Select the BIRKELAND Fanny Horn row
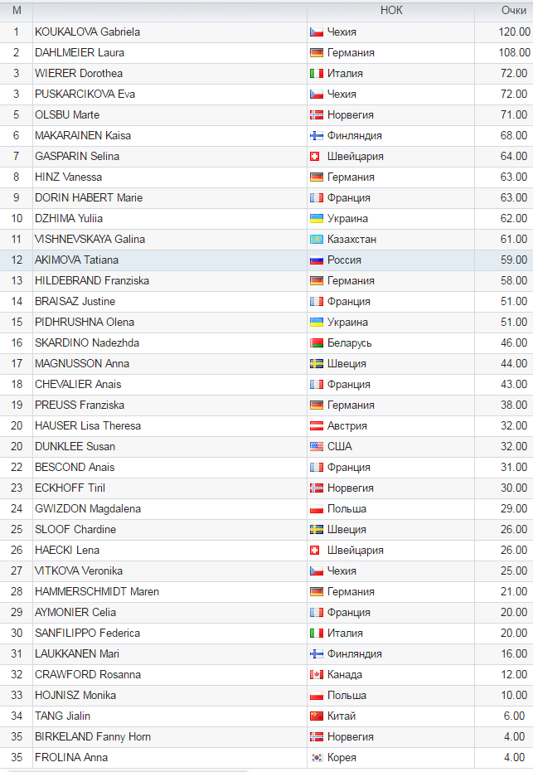This screenshot has height=772, width=533. click(266, 736)
